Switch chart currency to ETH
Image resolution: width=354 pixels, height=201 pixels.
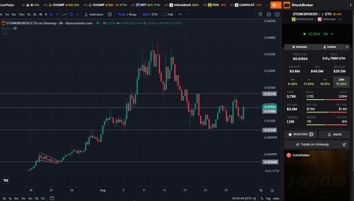155,15
